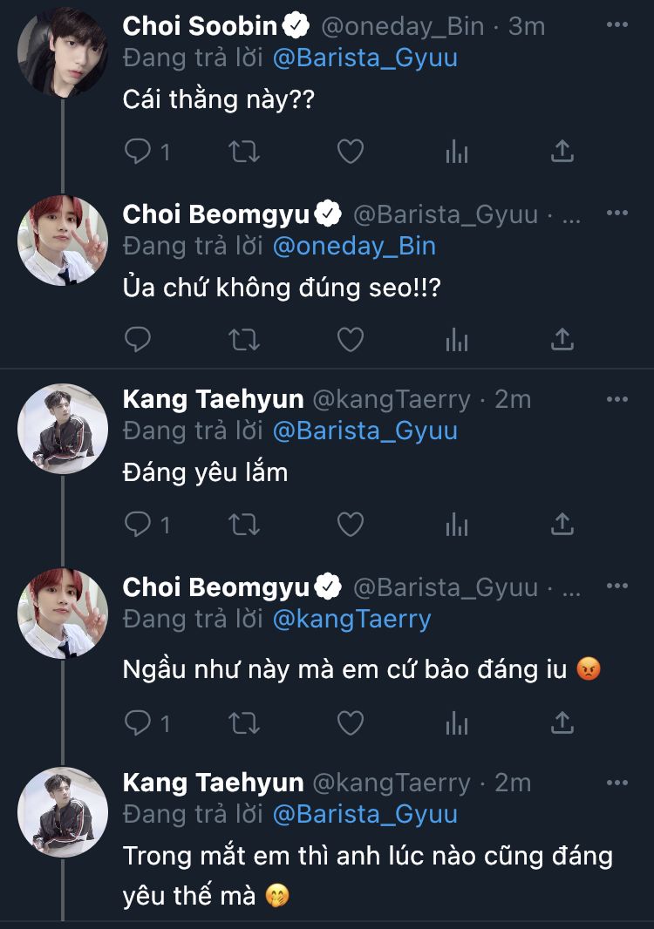
Task: Reply to Choi Soobin's "Cái thằng này??" tweet
Action: click(x=139, y=153)
